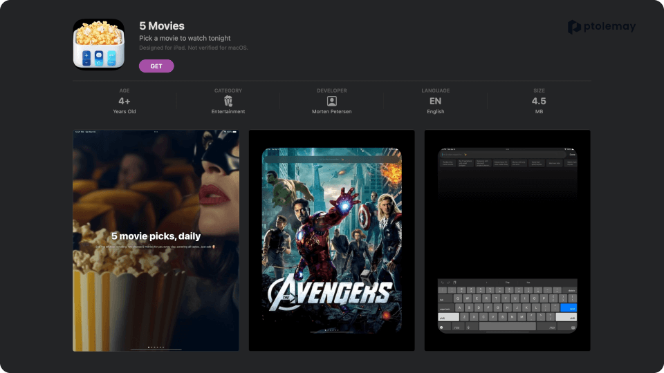
Task: Click 'Pick a movie to watch tonight' subtitle
Action: [x=185, y=38]
